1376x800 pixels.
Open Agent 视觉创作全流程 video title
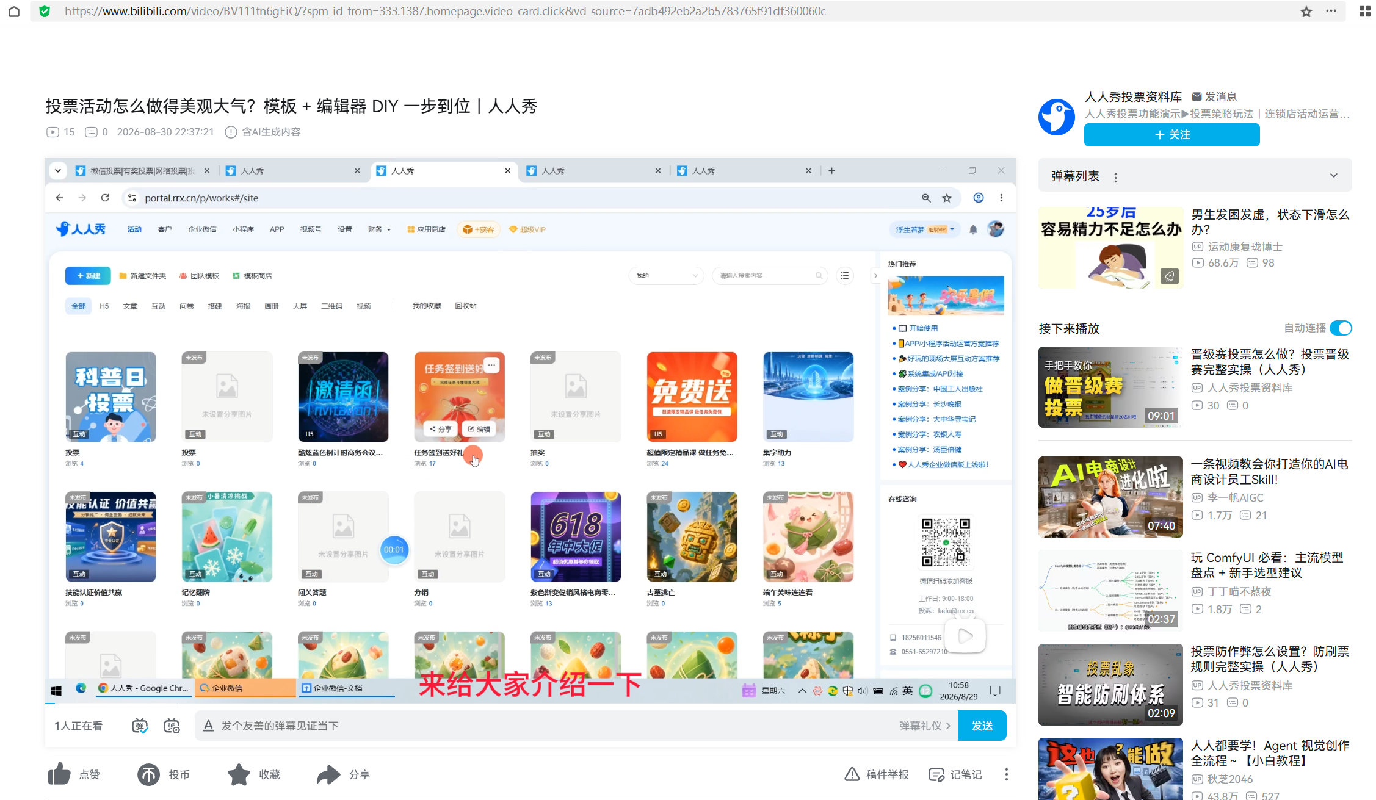(1270, 753)
